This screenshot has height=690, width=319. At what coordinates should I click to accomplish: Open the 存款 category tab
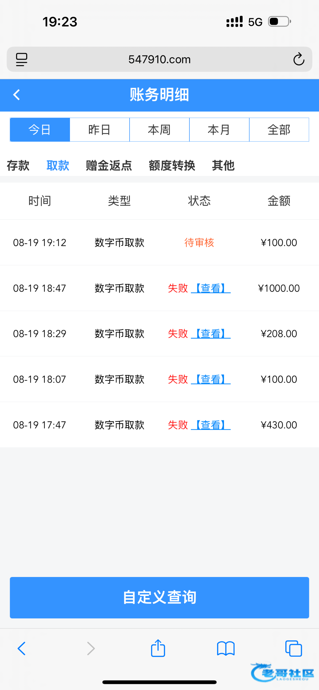click(x=18, y=166)
